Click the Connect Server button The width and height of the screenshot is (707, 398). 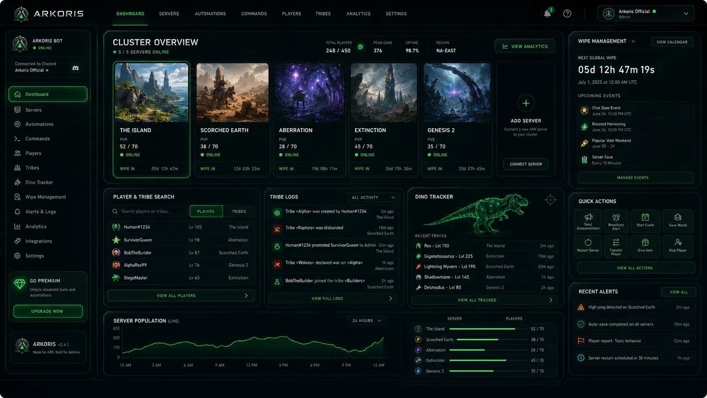[x=526, y=164]
